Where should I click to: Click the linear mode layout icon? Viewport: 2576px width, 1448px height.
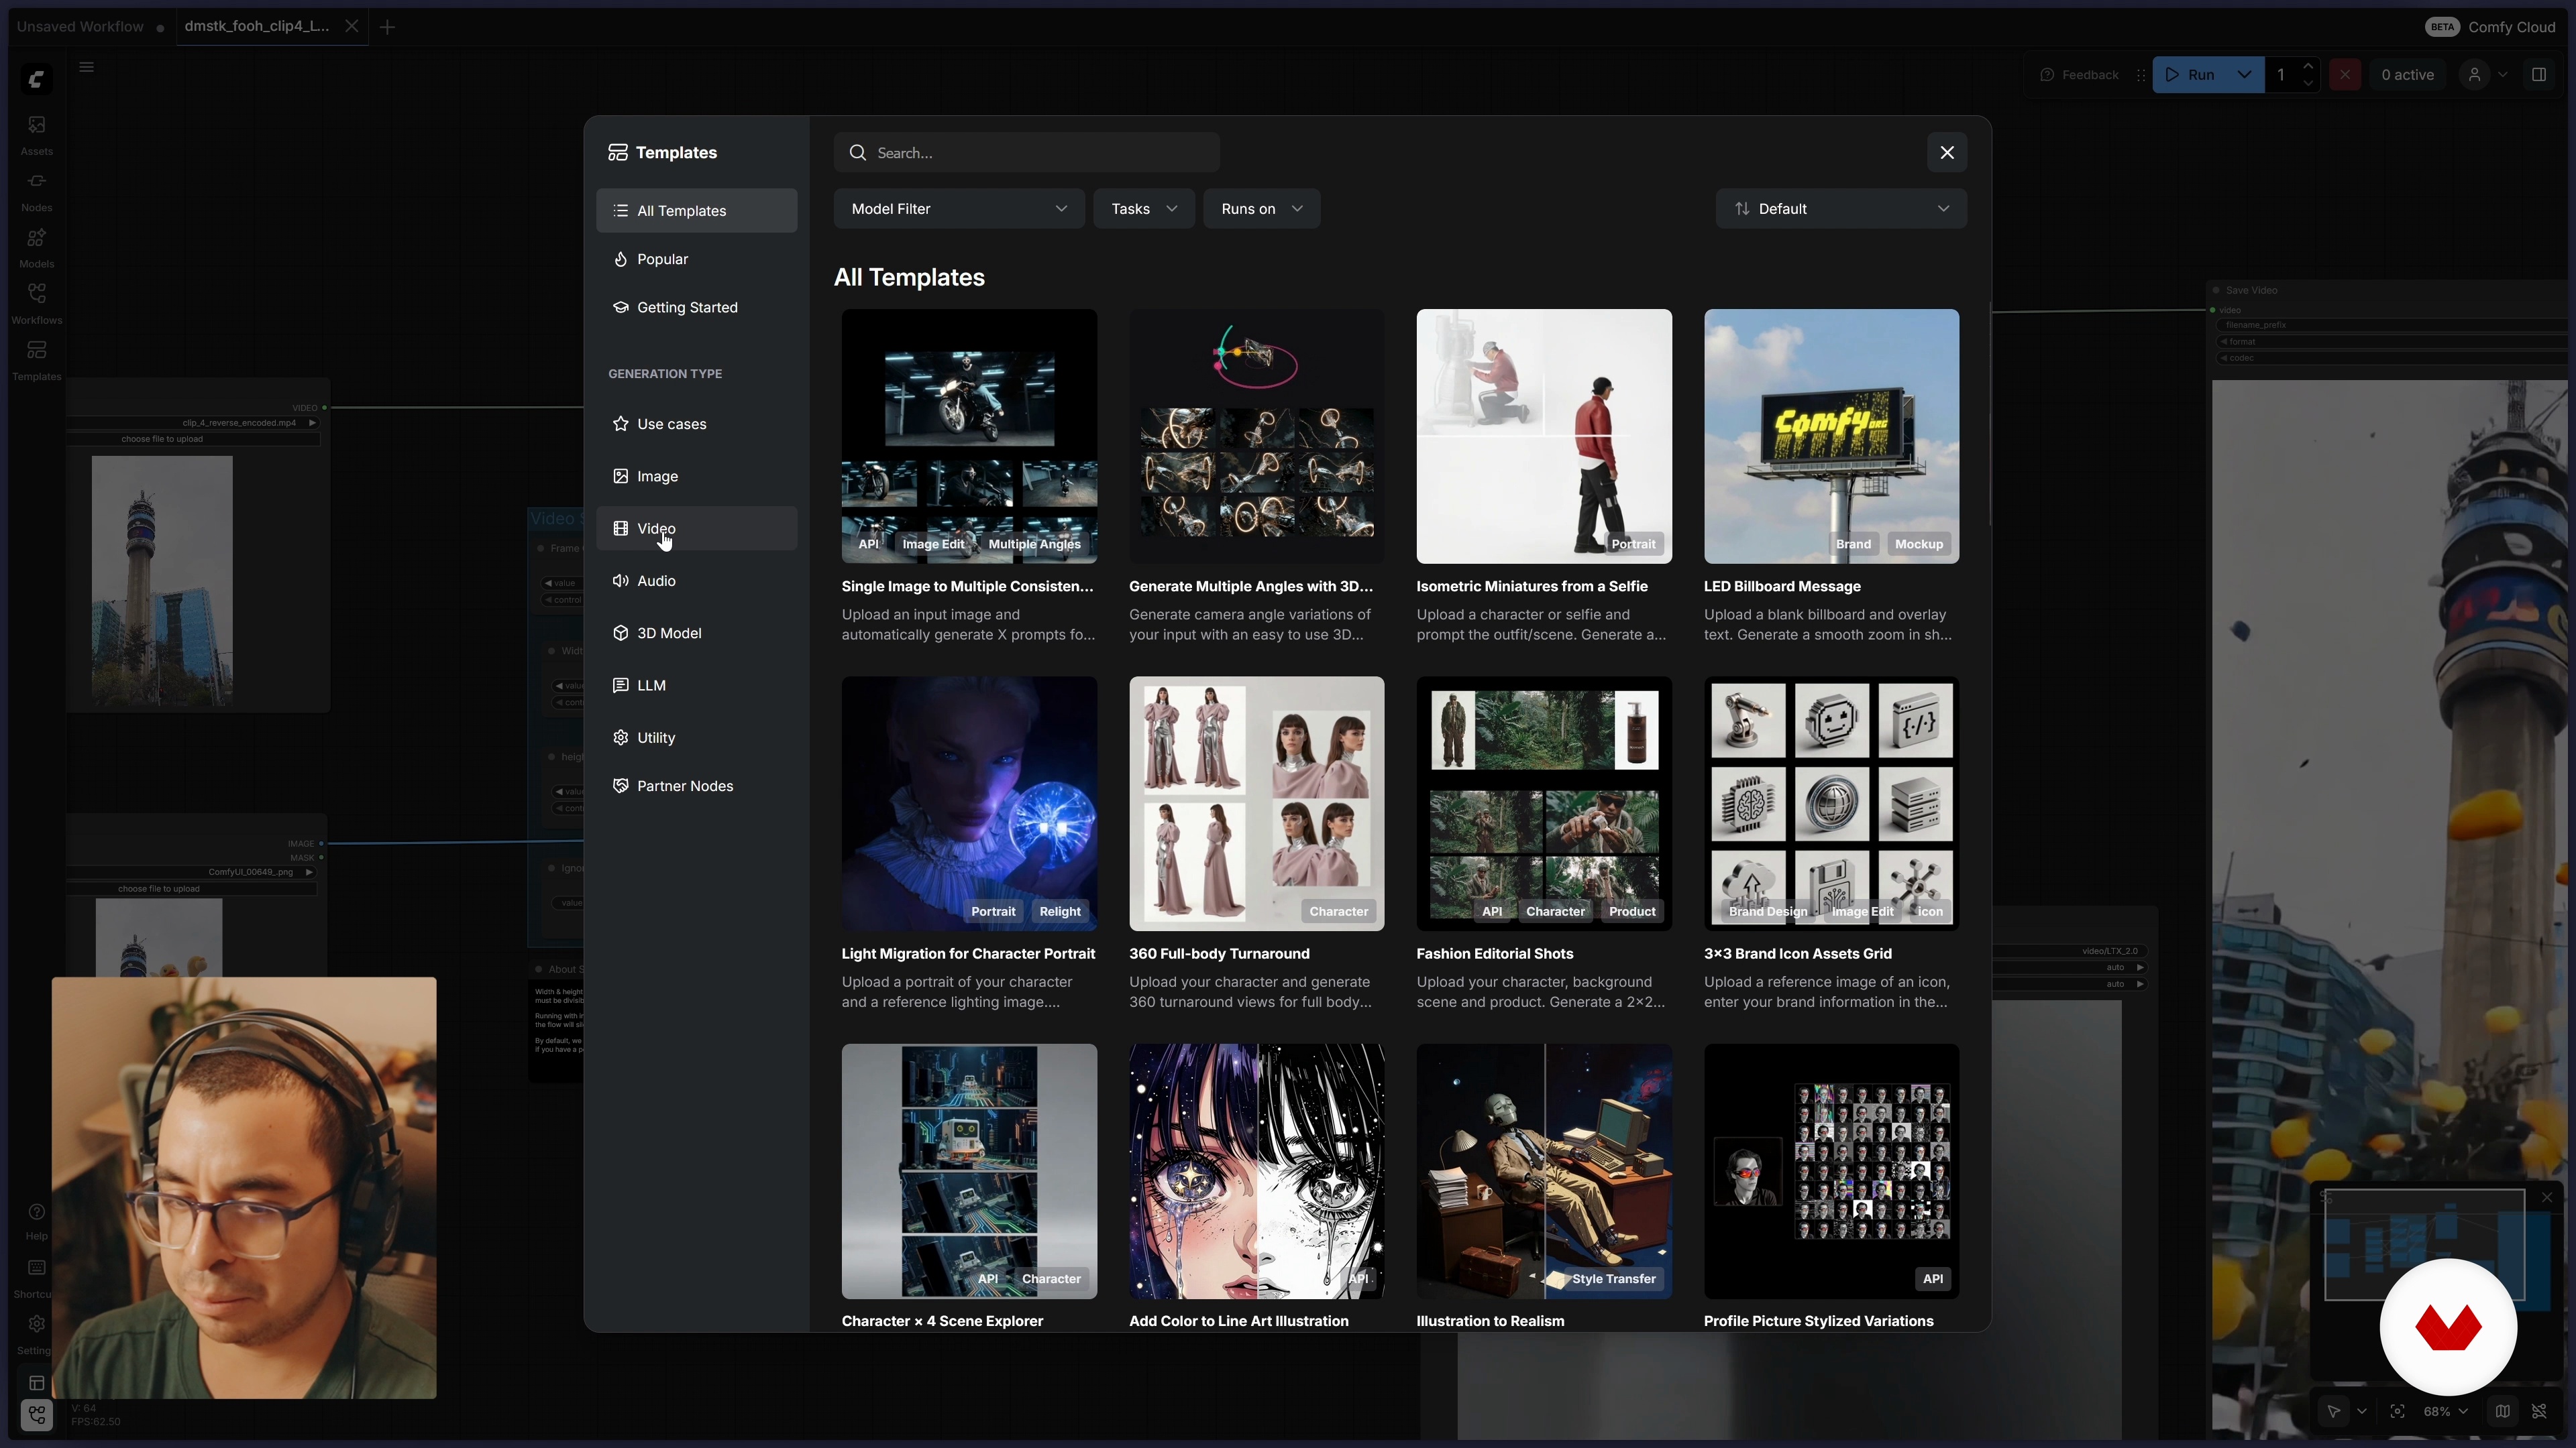pos(36,1383)
